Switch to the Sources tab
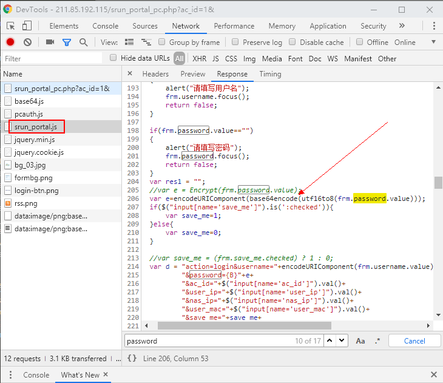The height and width of the screenshot is (383, 443). [x=145, y=26]
